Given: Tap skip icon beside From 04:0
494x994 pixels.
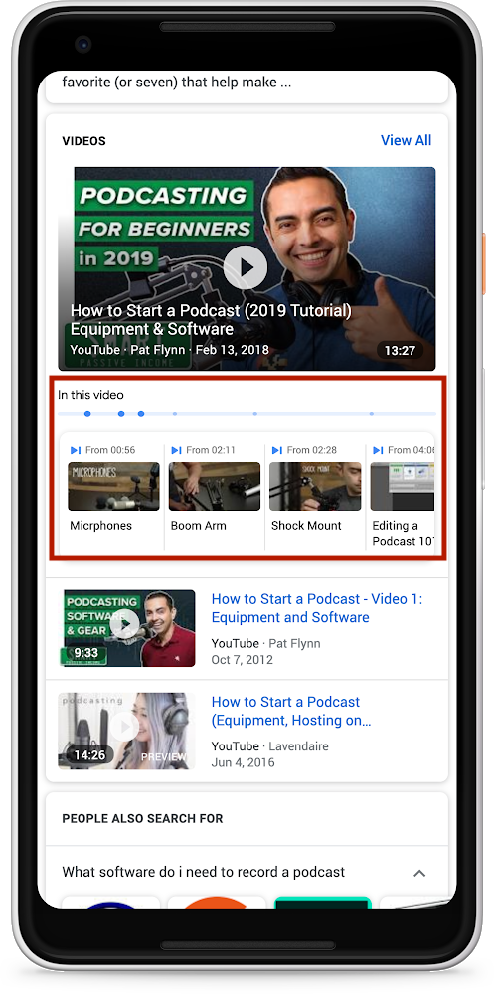Looking at the screenshot, I should click(378, 450).
